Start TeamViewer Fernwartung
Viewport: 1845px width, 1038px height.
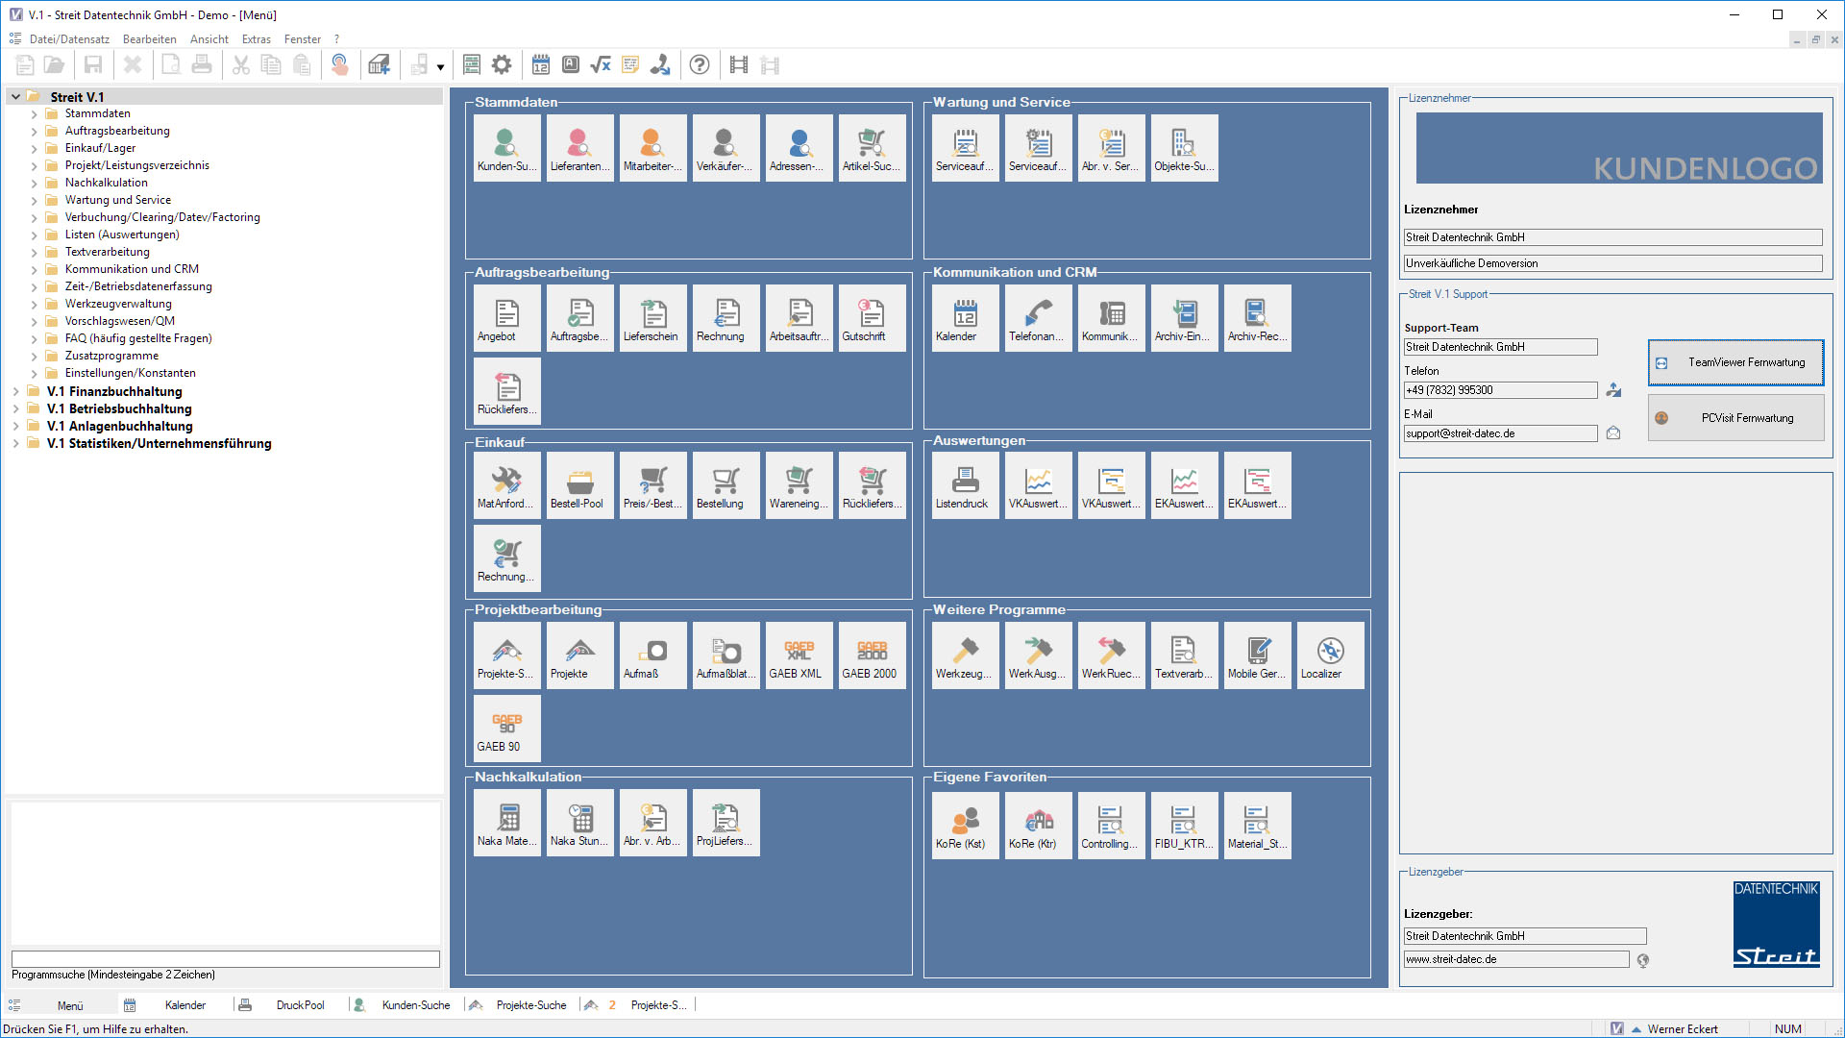(x=1735, y=362)
